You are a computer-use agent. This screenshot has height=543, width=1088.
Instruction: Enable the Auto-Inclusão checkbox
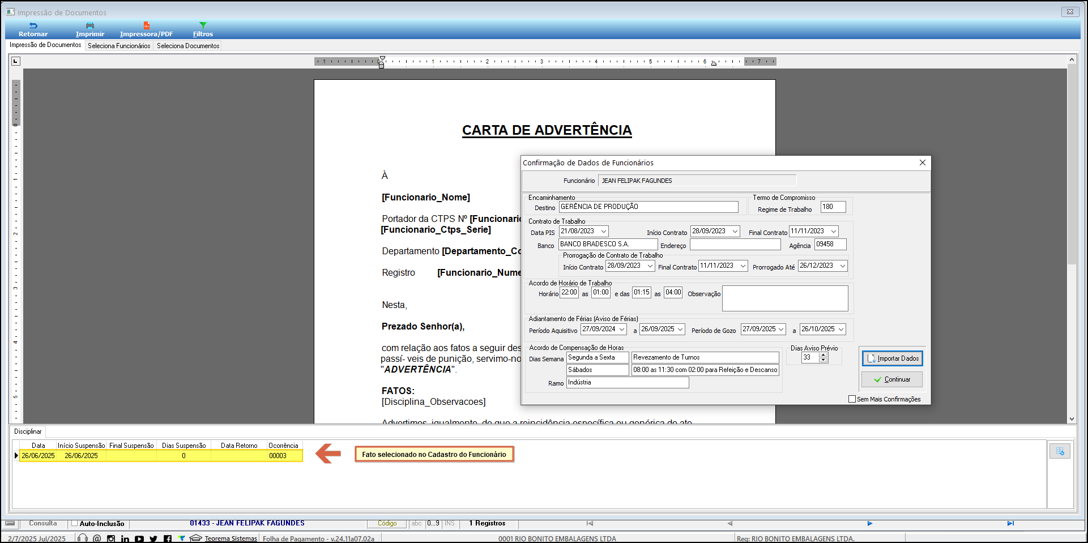[x=74, y=523]
